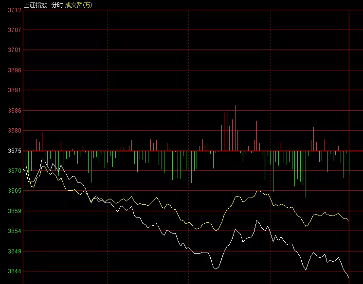Select the green 3654 axis label

15,231
